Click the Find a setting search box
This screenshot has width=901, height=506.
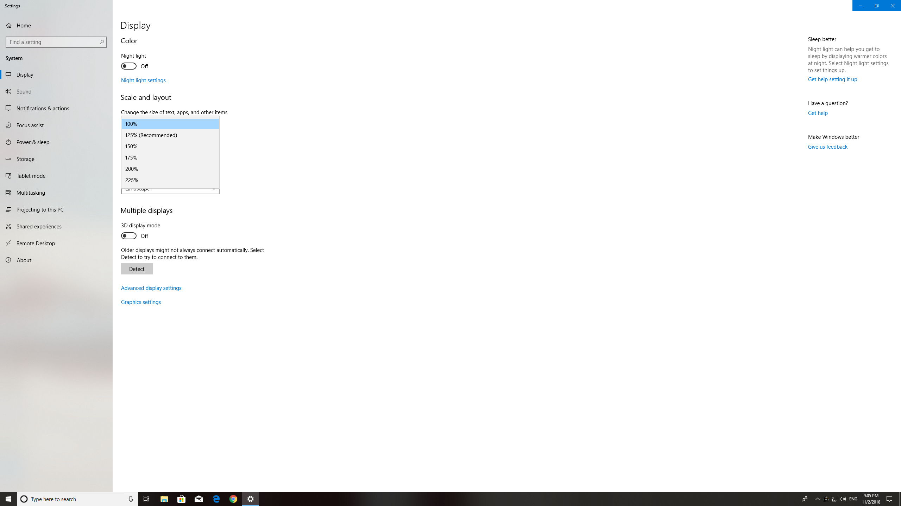click(x=56, y=42)
